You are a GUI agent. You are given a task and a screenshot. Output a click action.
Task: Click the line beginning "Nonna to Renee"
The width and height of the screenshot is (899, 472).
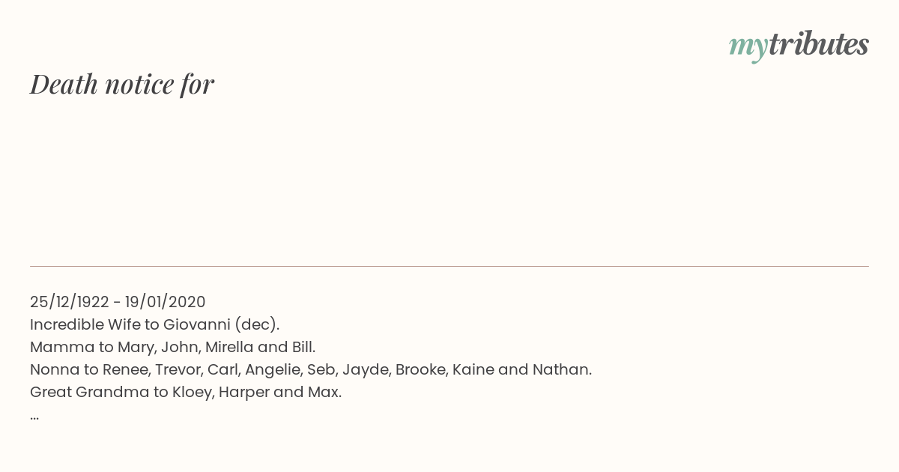[x=311, y=369]
